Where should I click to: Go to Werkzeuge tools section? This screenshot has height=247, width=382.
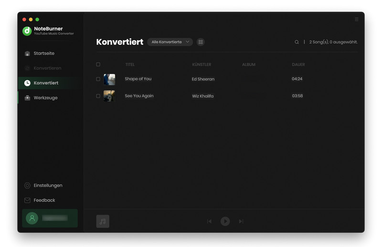pyautogui.click(x=45, y=98)
